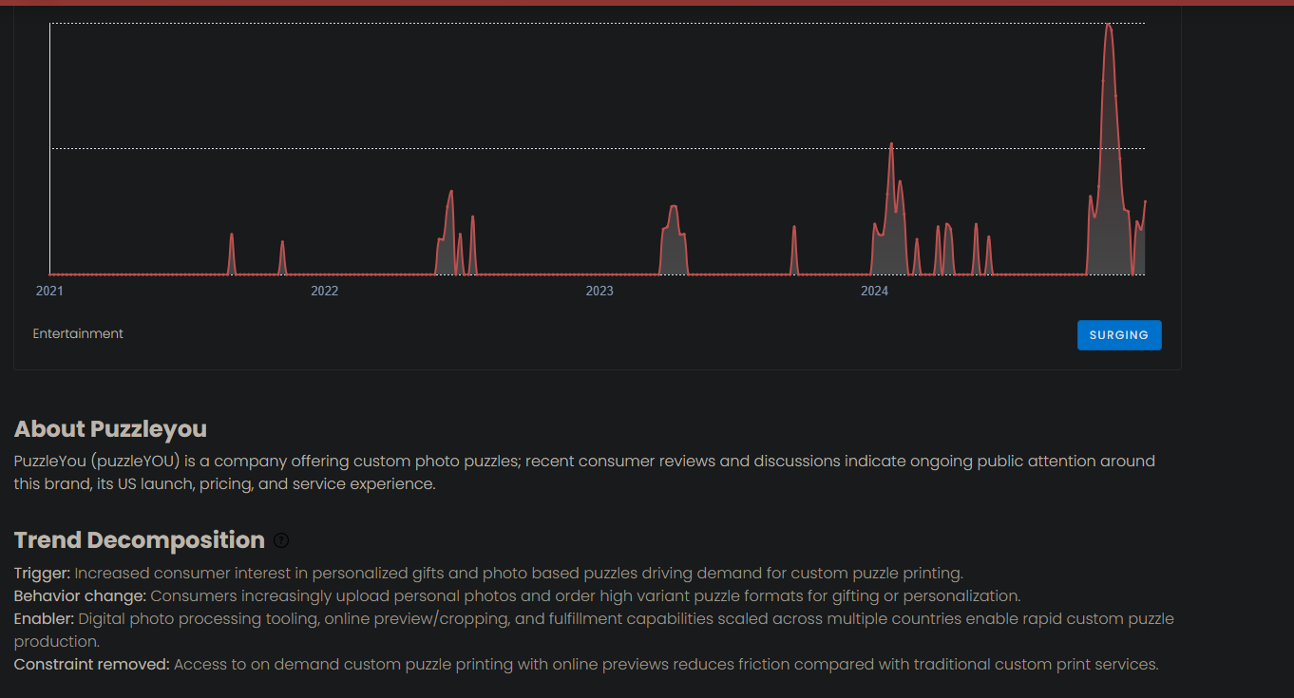Screen dimensions: 1294x698
Task: Click the 2021 x-axis label
Action: pyautogui.click(x=49, y=291)
